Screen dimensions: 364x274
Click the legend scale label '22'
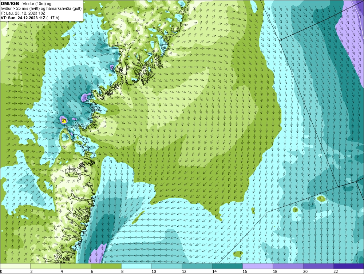point(336,272)
